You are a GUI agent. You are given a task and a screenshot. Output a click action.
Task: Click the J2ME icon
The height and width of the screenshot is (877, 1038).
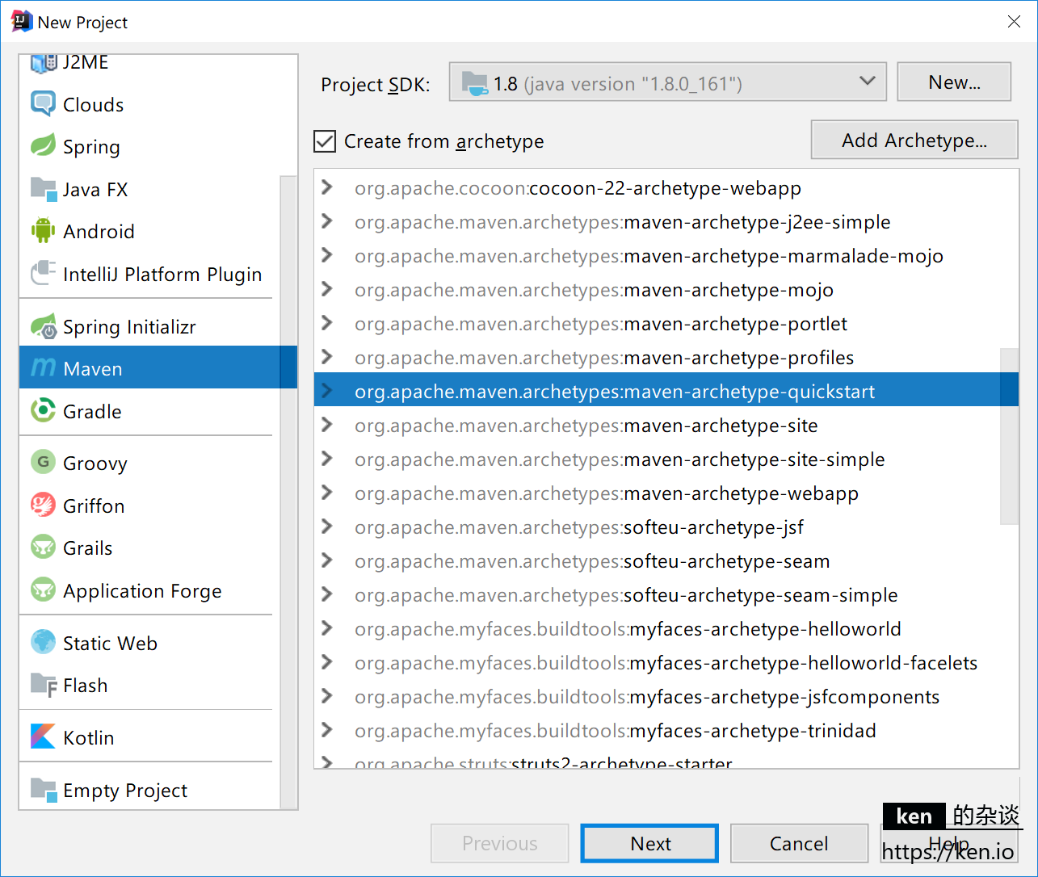pyautogui.click(x=43, y=63)
